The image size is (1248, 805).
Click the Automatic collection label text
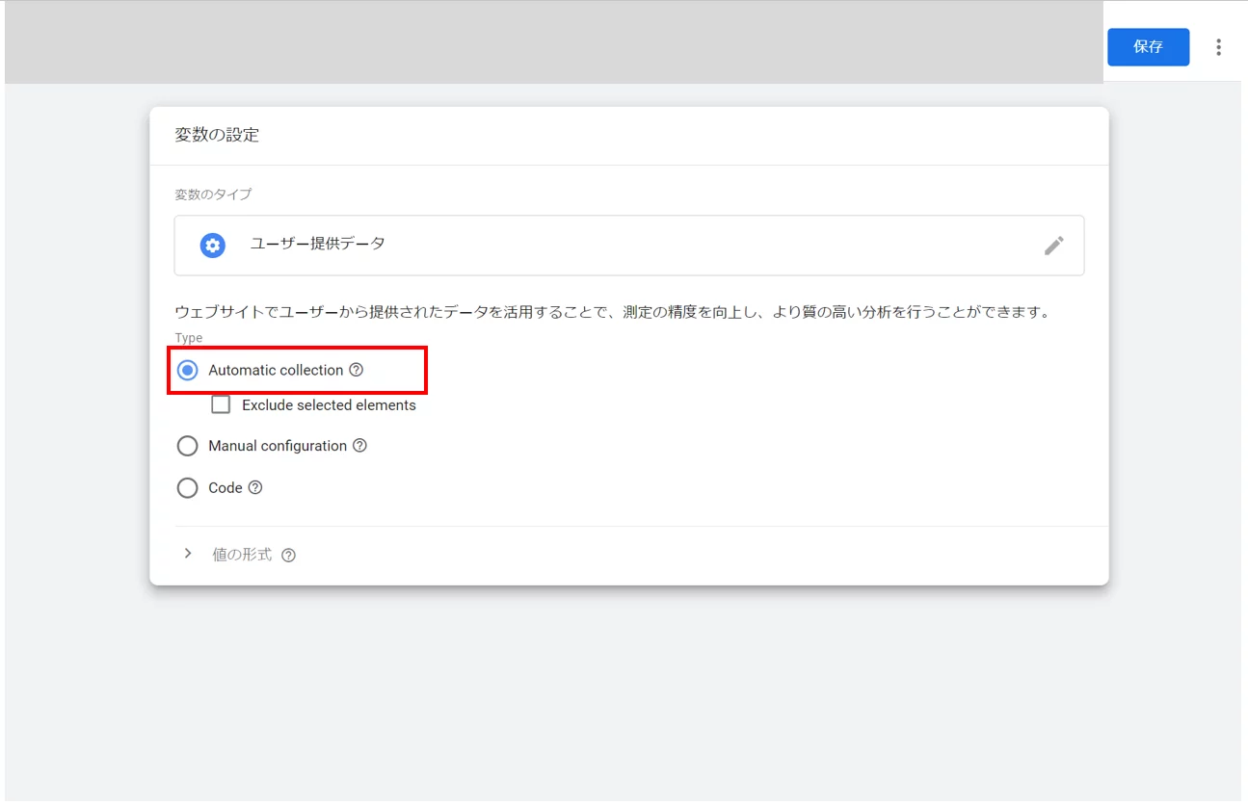(x=274, y=370)
